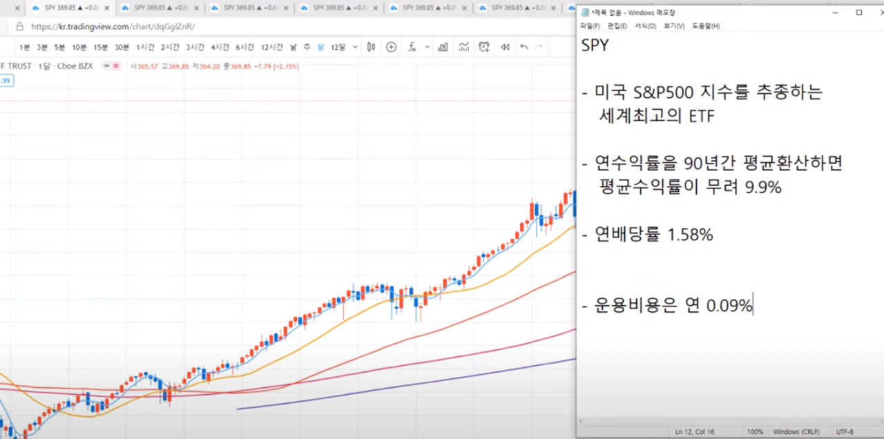Choose the monthly 달 timeframe
Viewport: 884px width, 439px height.
tap(320, 47)
